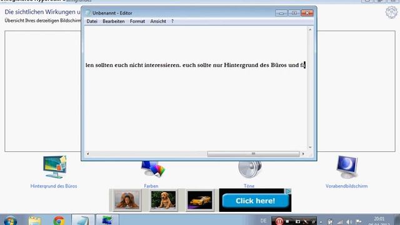Click the Editor title bar notepad icon
Viewport: 400px width, 225px height.
[88, 12]
